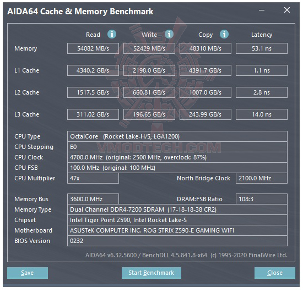
Task: Close the benchmark window with X
Action: click(x=287, y=10)
